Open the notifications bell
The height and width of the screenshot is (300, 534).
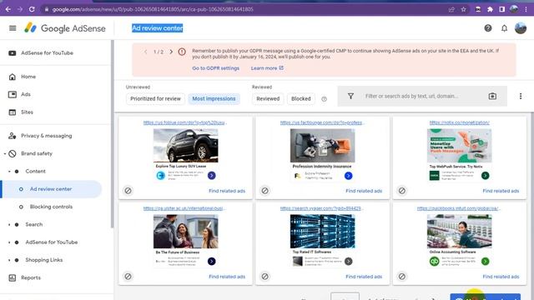[504, 28]
